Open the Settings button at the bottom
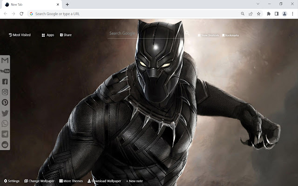This screenshot has width=298, height=186. tap(12, 181)
